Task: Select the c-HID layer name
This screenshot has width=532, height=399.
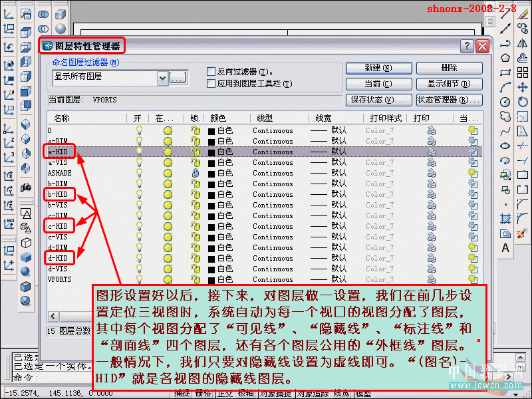Action: 58,226
